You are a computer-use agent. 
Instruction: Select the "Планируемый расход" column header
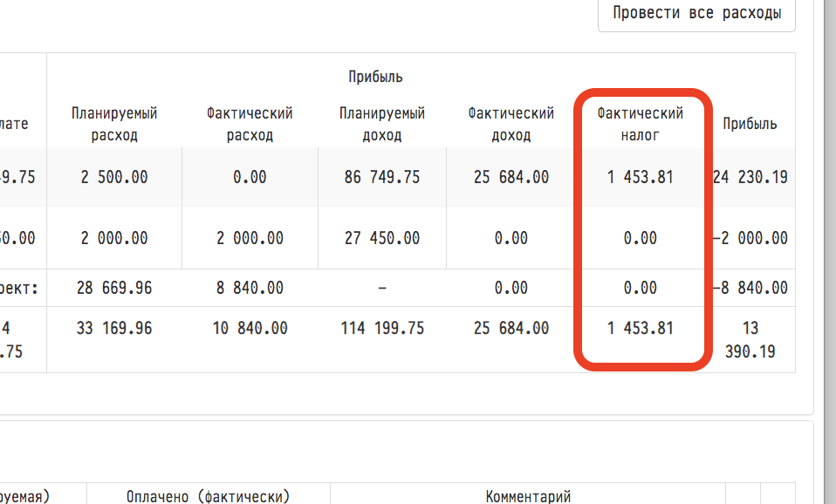114,124
